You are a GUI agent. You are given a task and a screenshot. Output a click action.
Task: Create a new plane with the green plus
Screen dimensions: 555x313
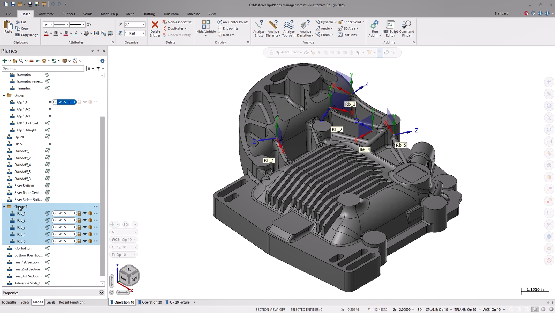(5, 61)
